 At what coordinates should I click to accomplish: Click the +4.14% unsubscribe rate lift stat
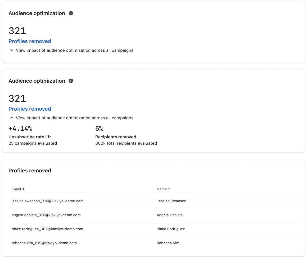[20, 128]
